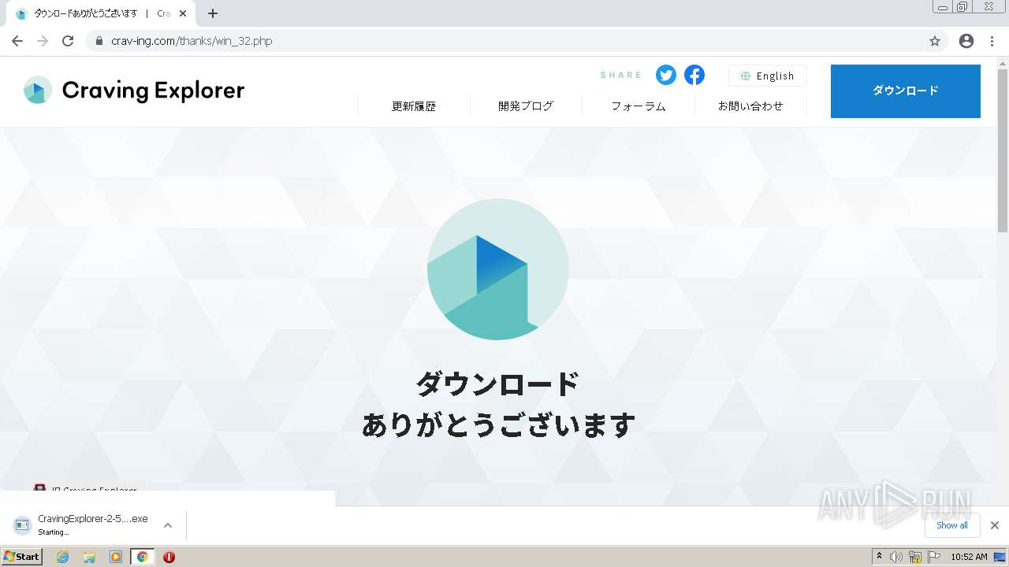
Task: Open the file explorer folder in taskbar
Action: pos(89,557)
